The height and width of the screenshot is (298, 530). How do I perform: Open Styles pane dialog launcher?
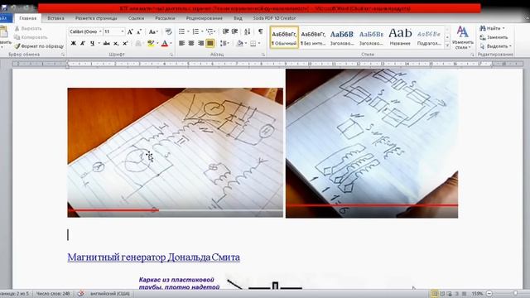point(473,55)
